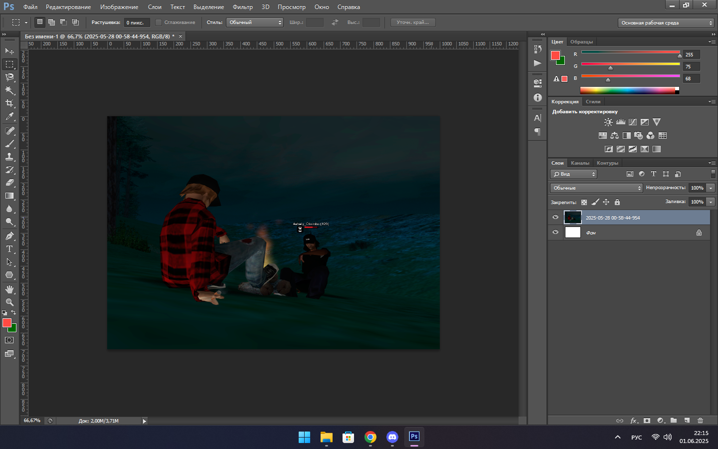
Task: Delete layer using trash icon
Action: pos(700,421)
